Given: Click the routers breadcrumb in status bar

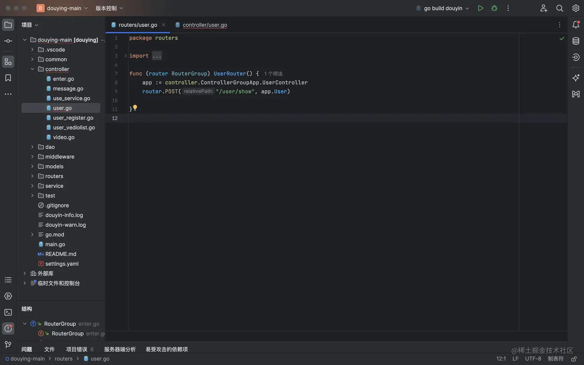Looking at the screenshot, I should pos(63,359).
